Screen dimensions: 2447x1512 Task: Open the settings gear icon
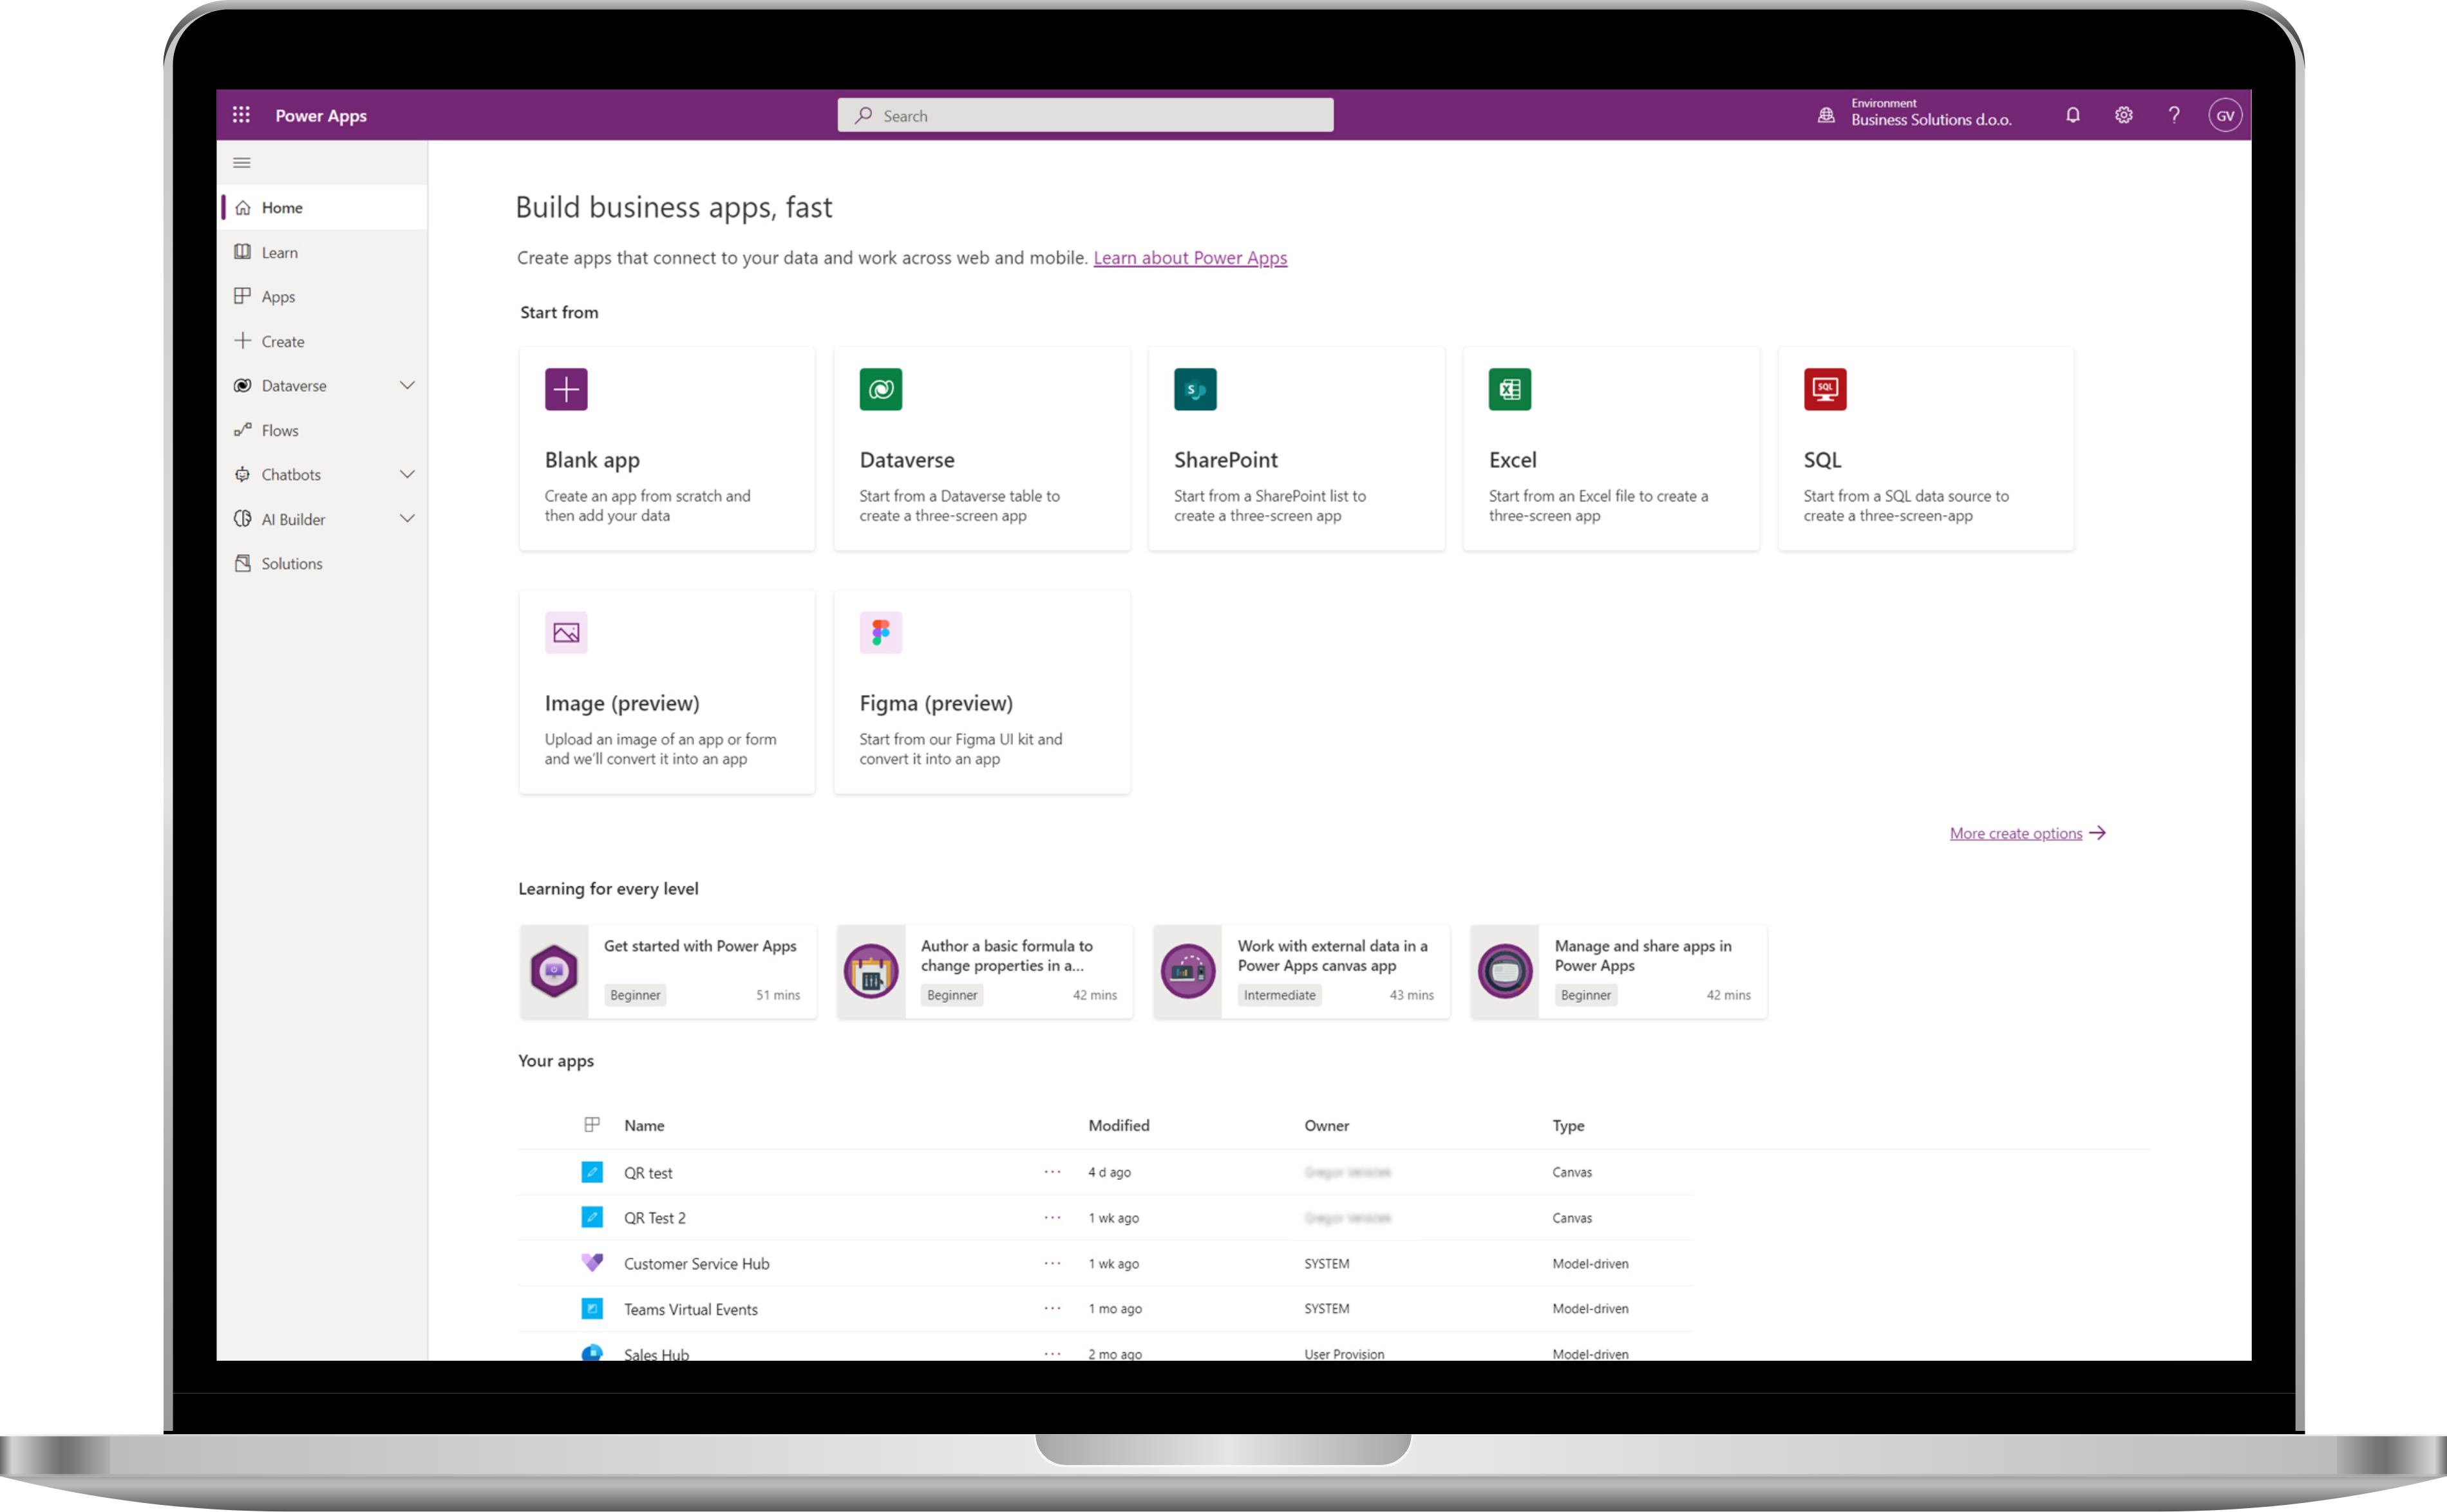(2124, 115)
